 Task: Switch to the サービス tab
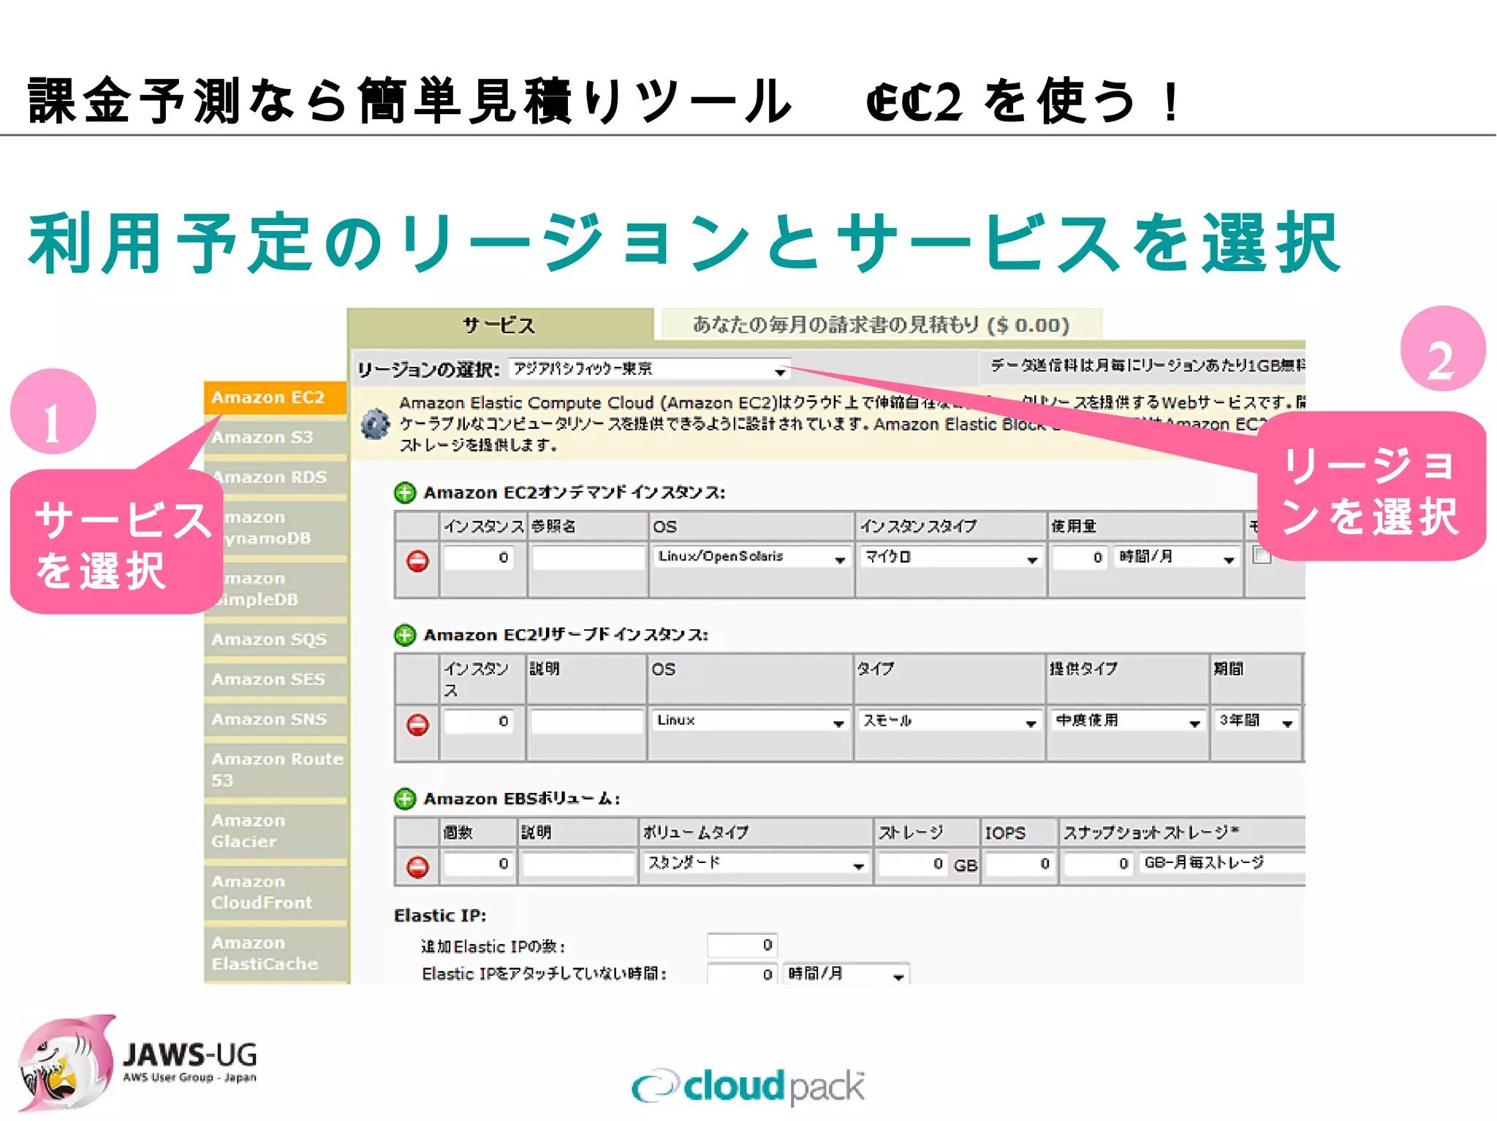pos(500,324)
